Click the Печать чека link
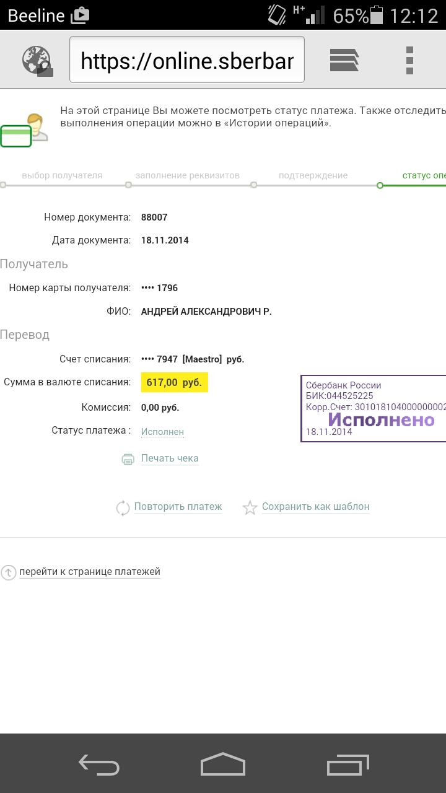The width and height of the screenshot is (446, 793). coord(170,458)
